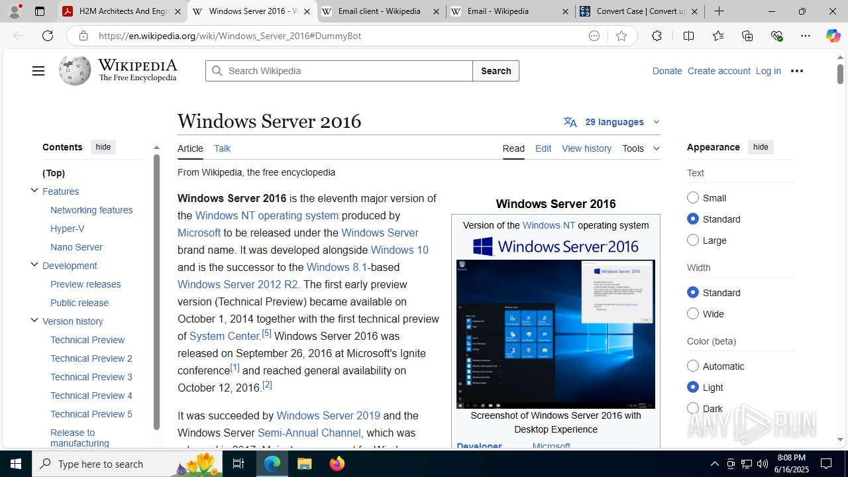The width and height of the screenshot is (848, 477).
Task: Hide the Appearance panel
Action: 761,147
